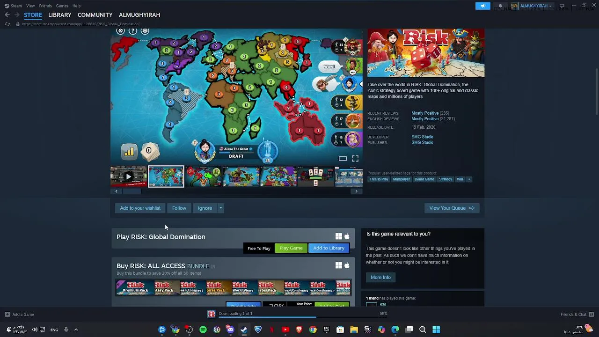Select the Free to Play tag
Image resolution: width=599 pixels, height=337 pixels.
(379, 179)
